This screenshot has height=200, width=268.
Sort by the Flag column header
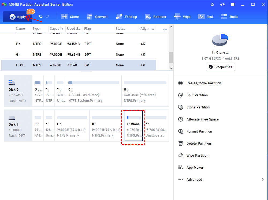click(x=87, y=29)
